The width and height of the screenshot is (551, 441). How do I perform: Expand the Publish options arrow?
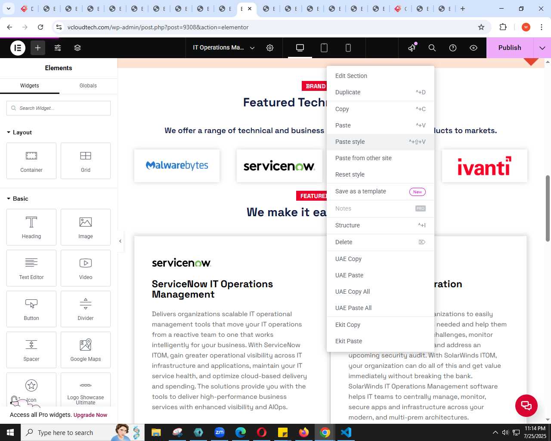click(x=542, y=48)
